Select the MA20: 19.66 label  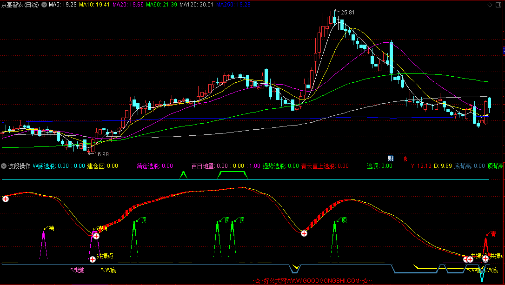[128, 5]
